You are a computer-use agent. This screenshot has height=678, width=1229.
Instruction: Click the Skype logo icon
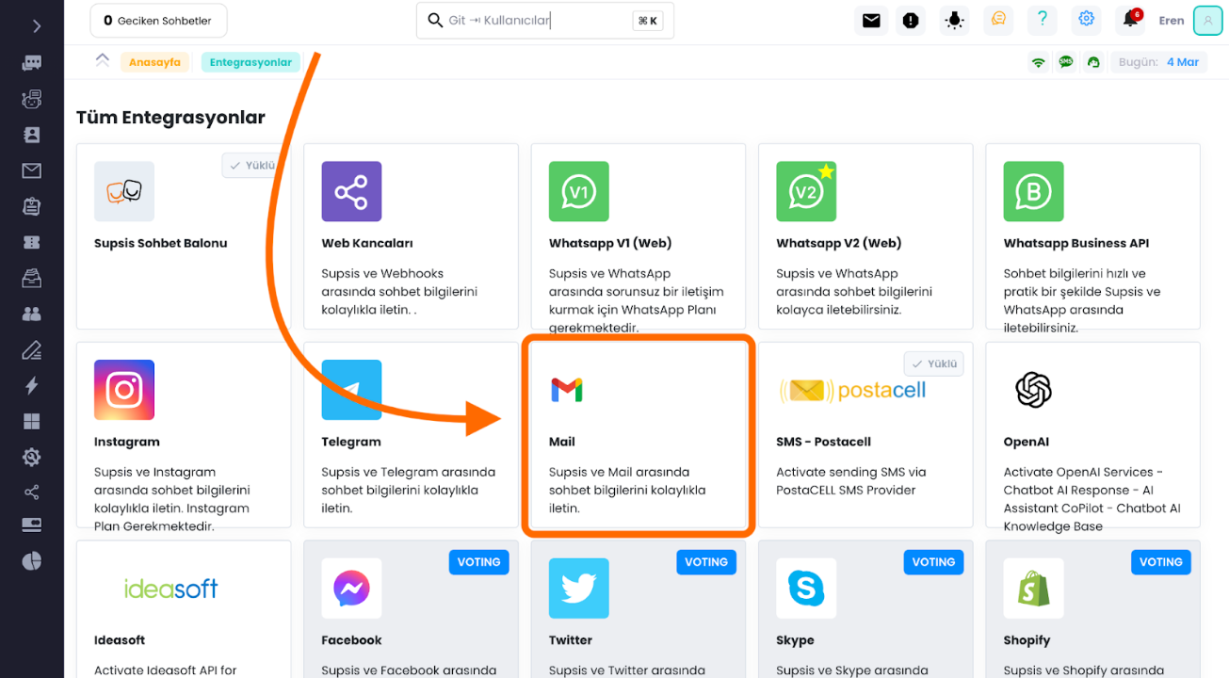(806, 589)
